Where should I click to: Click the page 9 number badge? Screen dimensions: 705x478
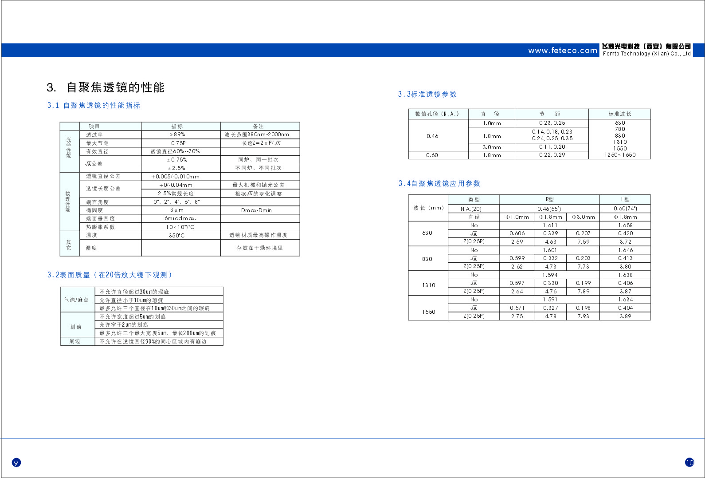pos(16,463)
